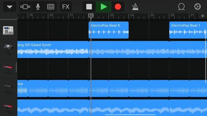The width and height of the screenshot is (207, 116).
Task: Switch to Tracks view button
Action: tap(25, 7)
